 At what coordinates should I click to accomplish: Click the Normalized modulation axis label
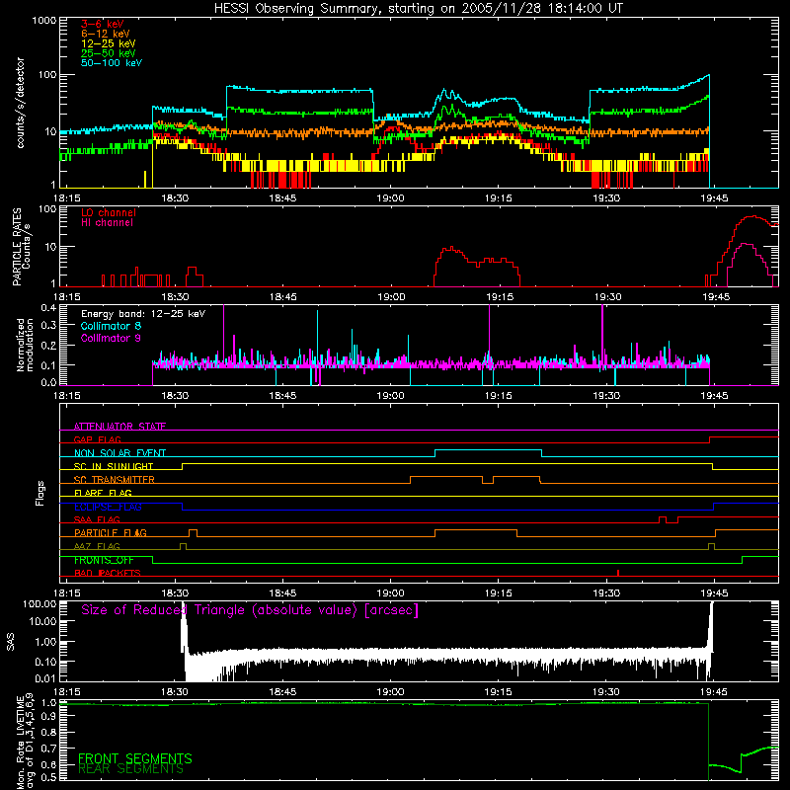[x=25, y=345]
